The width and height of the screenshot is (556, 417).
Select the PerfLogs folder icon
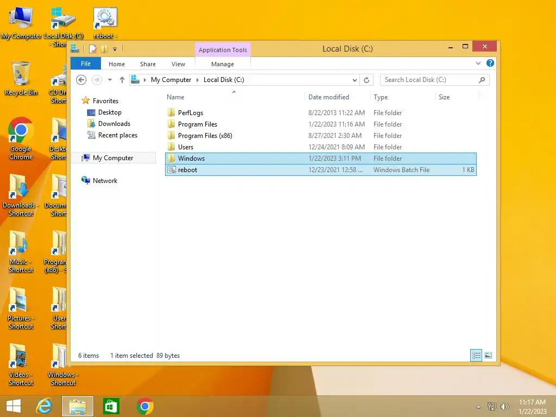171,113
